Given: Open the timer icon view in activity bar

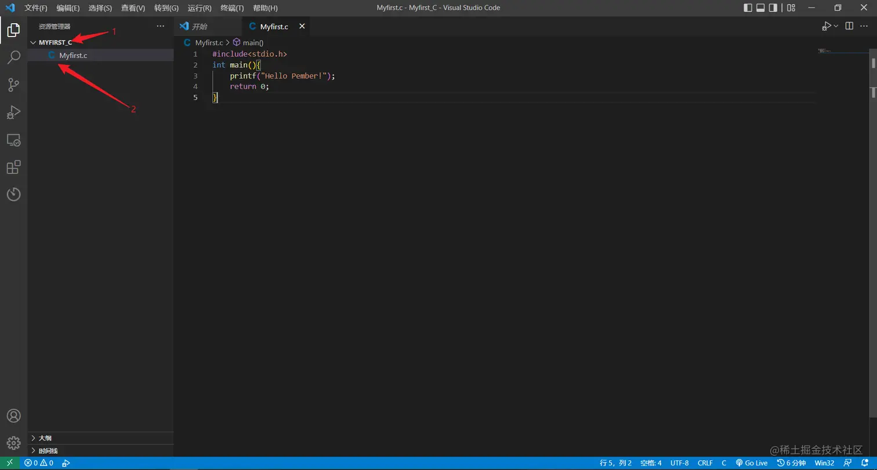Looking at the screenshot, I should point(13,194).
